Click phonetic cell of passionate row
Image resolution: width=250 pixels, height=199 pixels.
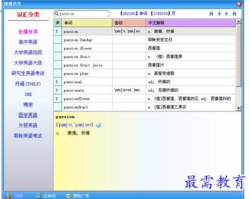pyautogui.click(x=129, y=90)
